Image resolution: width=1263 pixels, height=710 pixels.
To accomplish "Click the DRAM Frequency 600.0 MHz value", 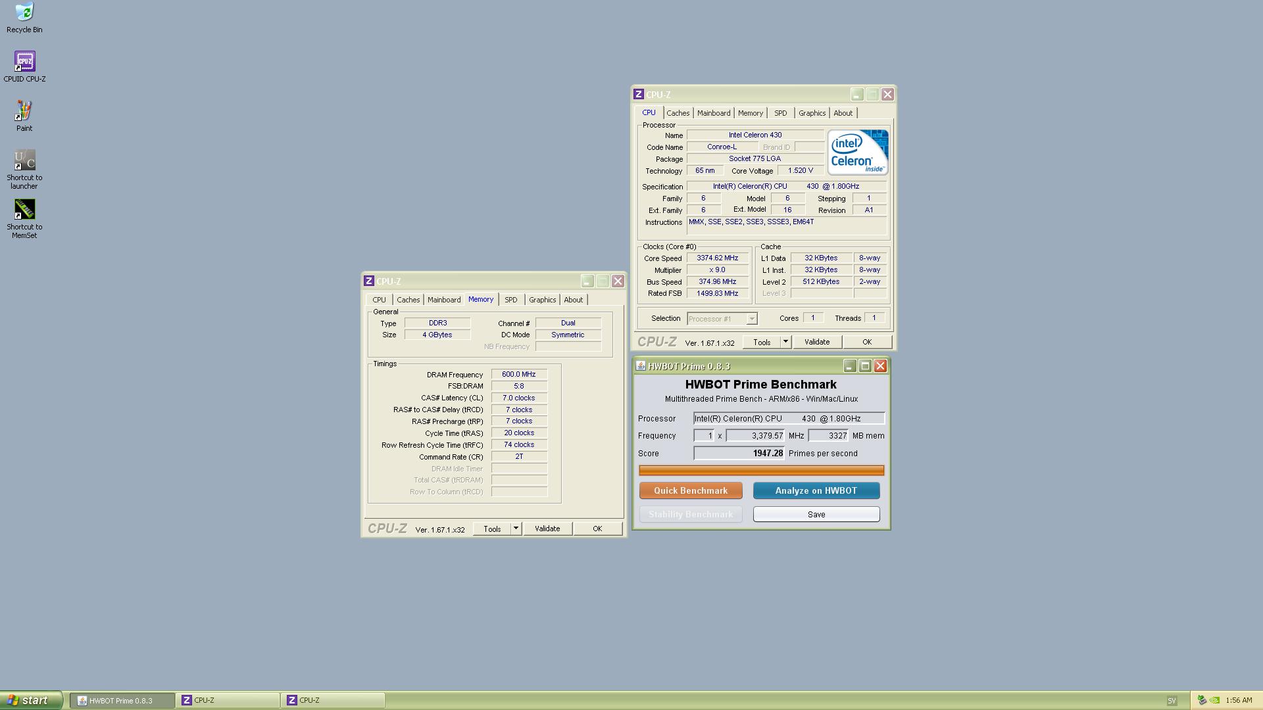I will click(519, 374).
